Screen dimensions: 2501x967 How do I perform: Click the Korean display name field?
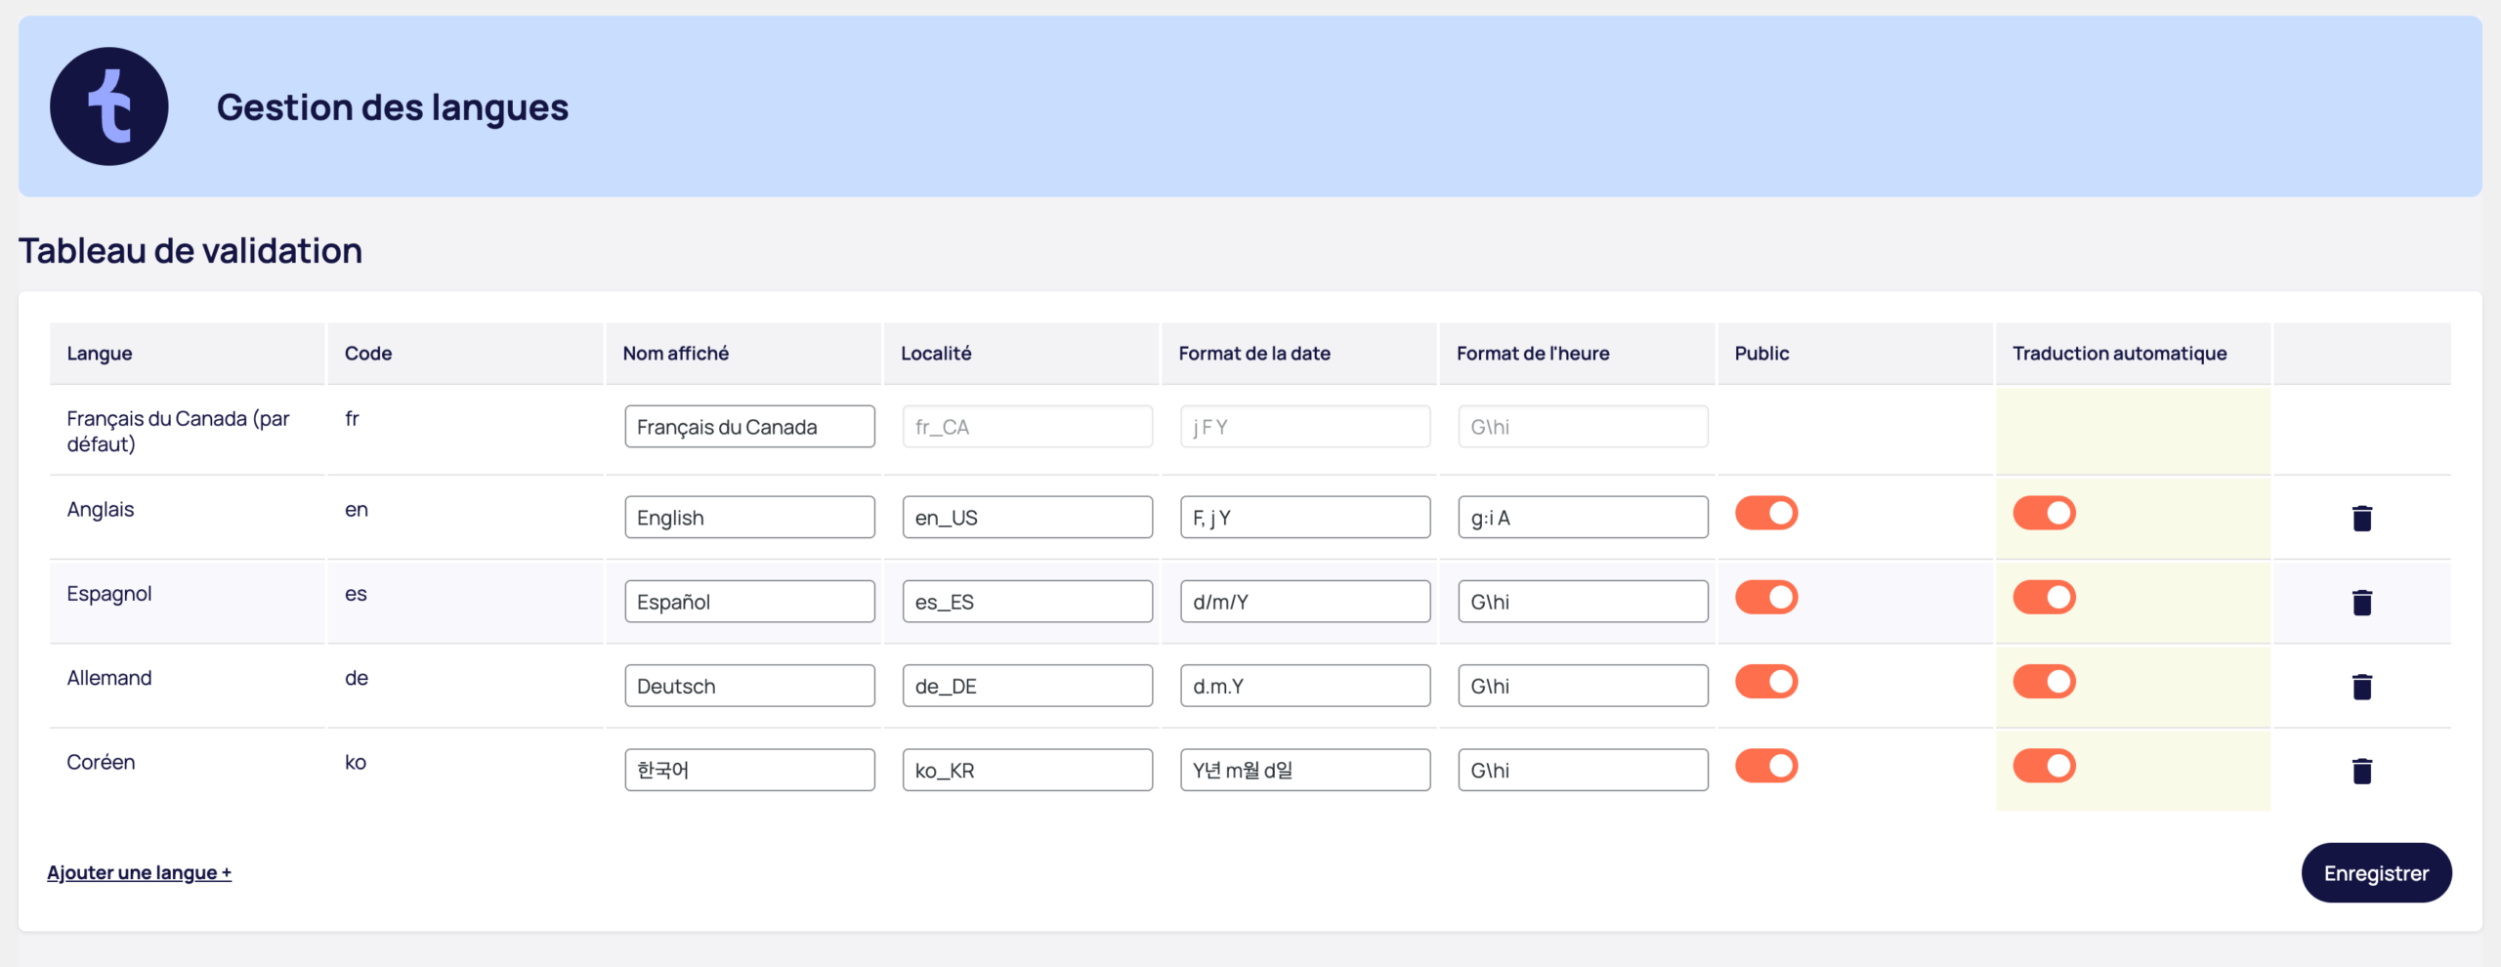pyautogui.click(x=748, y=769)
